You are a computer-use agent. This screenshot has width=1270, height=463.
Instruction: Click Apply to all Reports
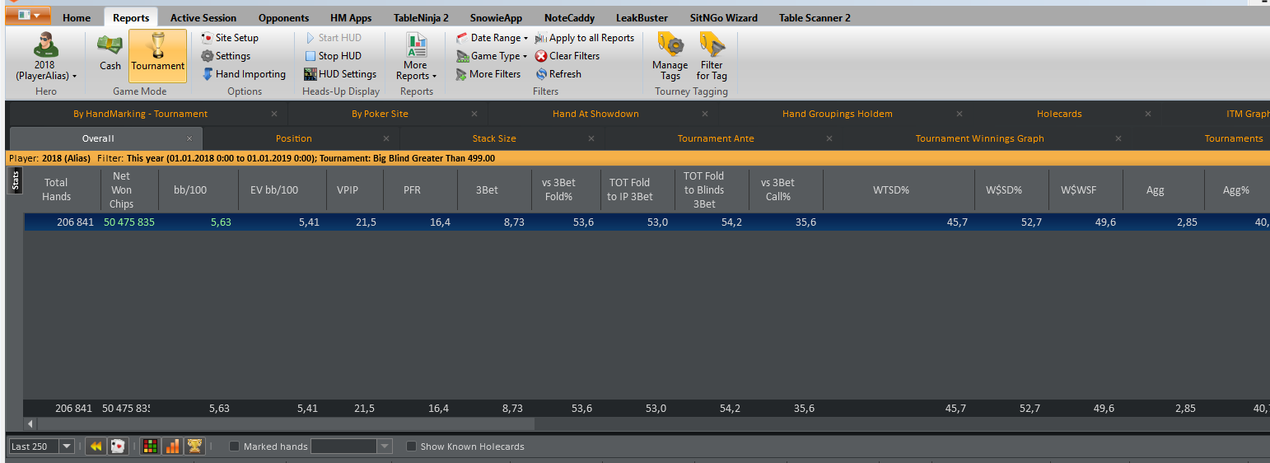pos(585,38)
